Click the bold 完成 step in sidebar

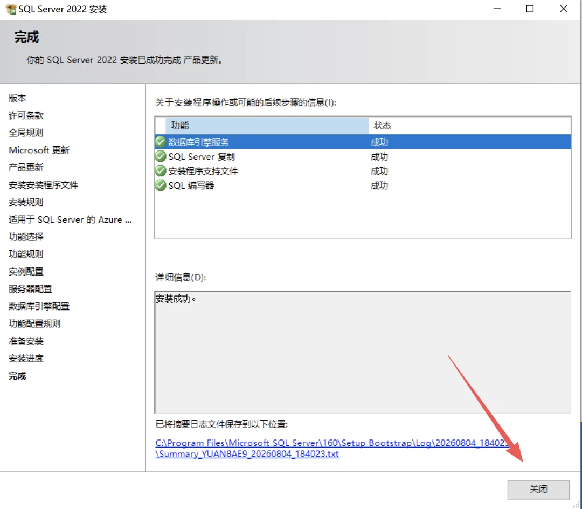coord(17,376)
